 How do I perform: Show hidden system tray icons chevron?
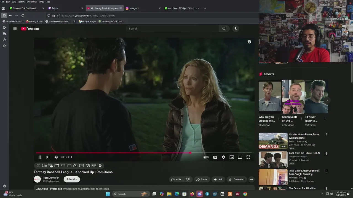click(x=322, y=194)
